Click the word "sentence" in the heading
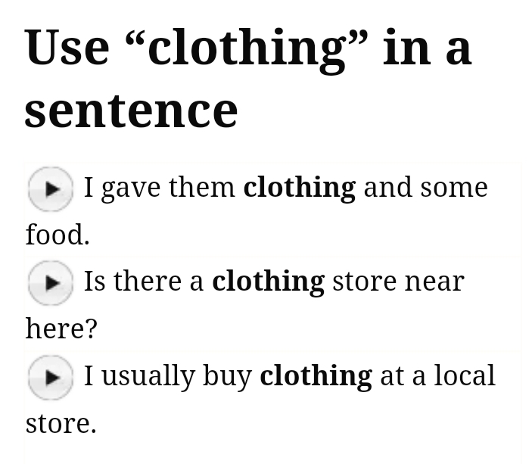Image resolution: width=532 pixels, height=464 pixels. pos(131,110)
